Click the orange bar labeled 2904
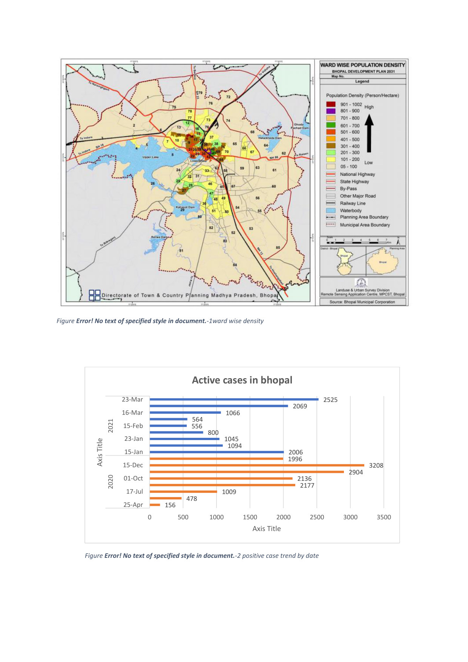The width and height of the screenshot is (468, 662). [x=247, y=472]
